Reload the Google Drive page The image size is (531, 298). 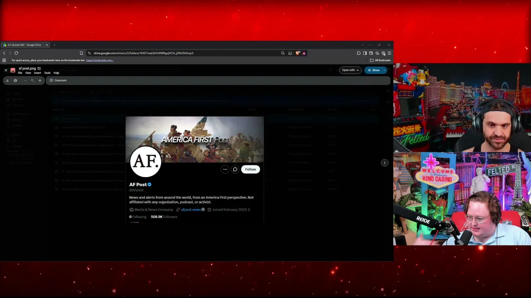coord(16,53)
